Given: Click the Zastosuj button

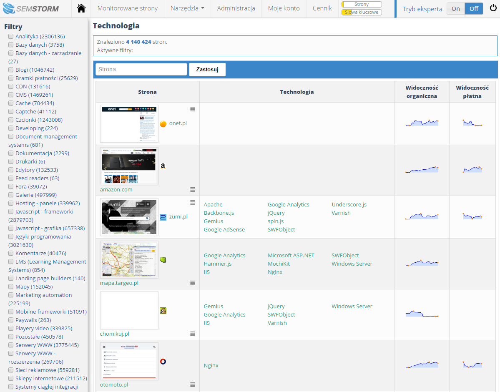Looking at the screenshot, I should [x=207, y=69].
